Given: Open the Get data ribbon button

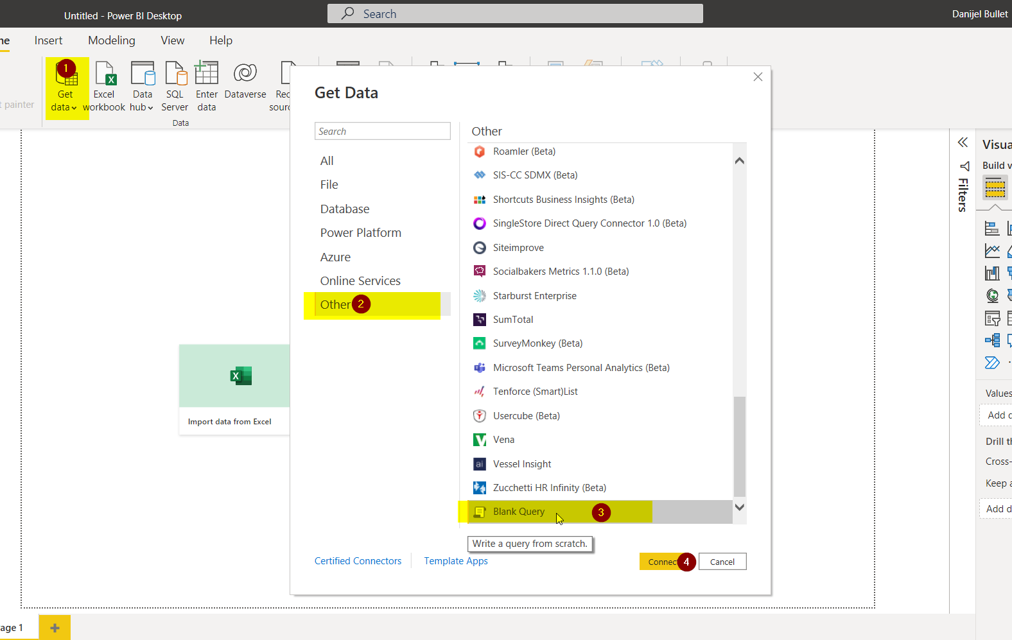Looking at the screenshot, I should pos(66,87).
